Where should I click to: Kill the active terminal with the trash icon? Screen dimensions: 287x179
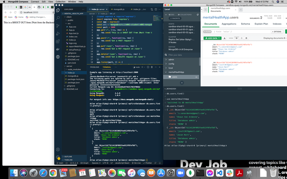click(152, 67)
